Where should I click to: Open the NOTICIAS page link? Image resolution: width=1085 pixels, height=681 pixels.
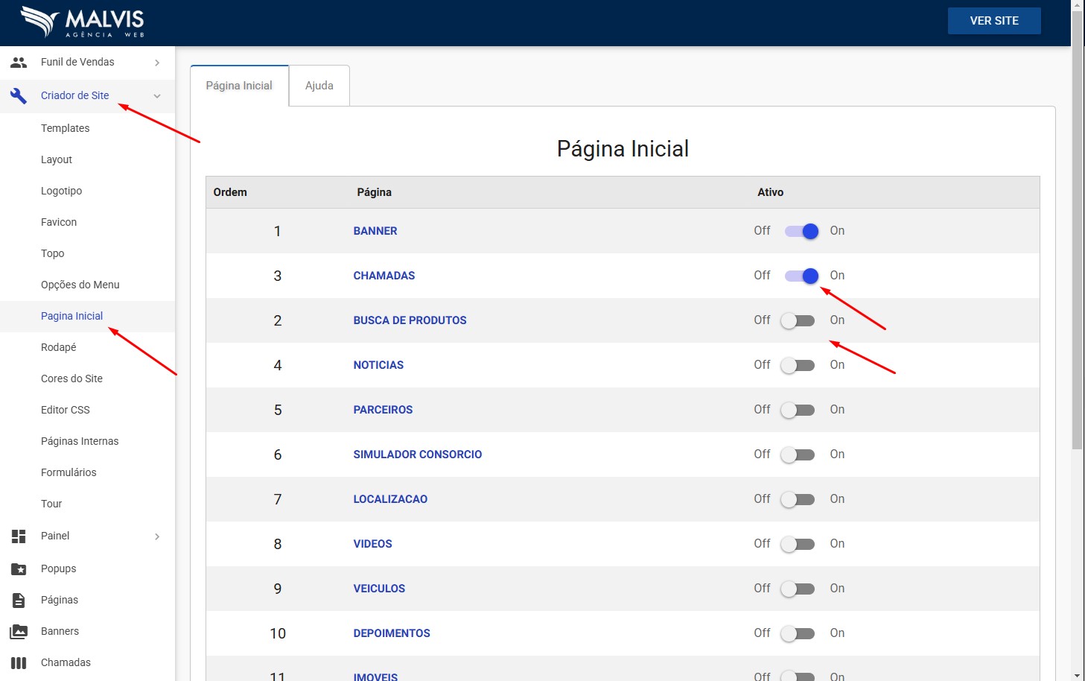coord(378,365)
